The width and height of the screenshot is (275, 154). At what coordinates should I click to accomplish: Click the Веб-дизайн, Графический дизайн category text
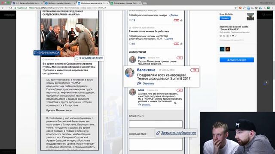[x=234, y=33]
